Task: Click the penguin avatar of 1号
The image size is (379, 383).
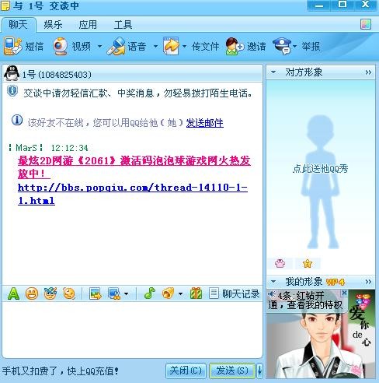Action: coord(12,73)
